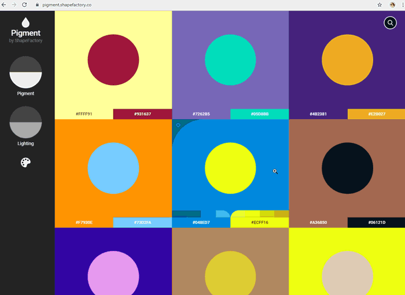Go back using the browser back arrow

(x=5, y=5)
